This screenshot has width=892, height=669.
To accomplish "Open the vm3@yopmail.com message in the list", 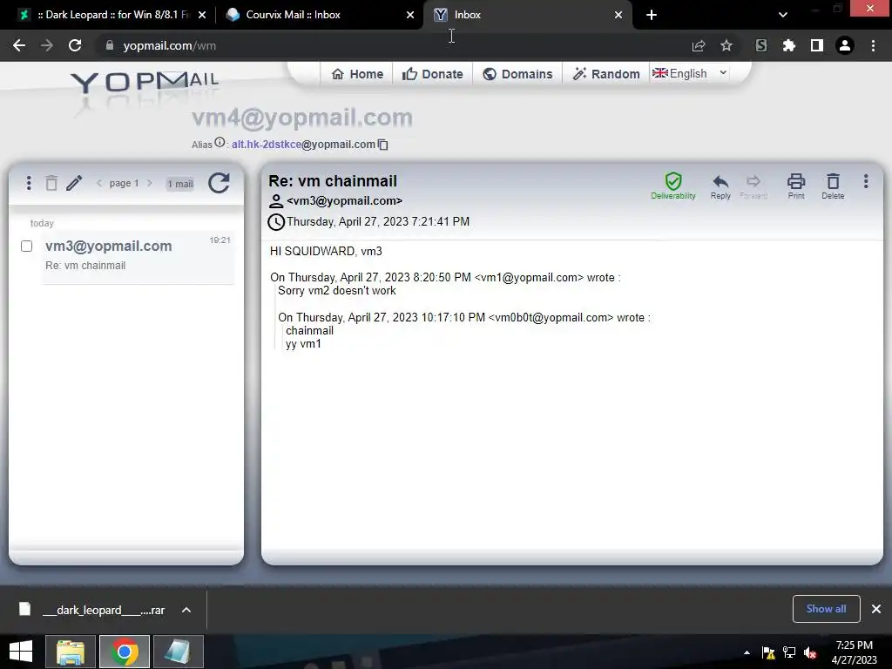I will [x=138, y=257].
